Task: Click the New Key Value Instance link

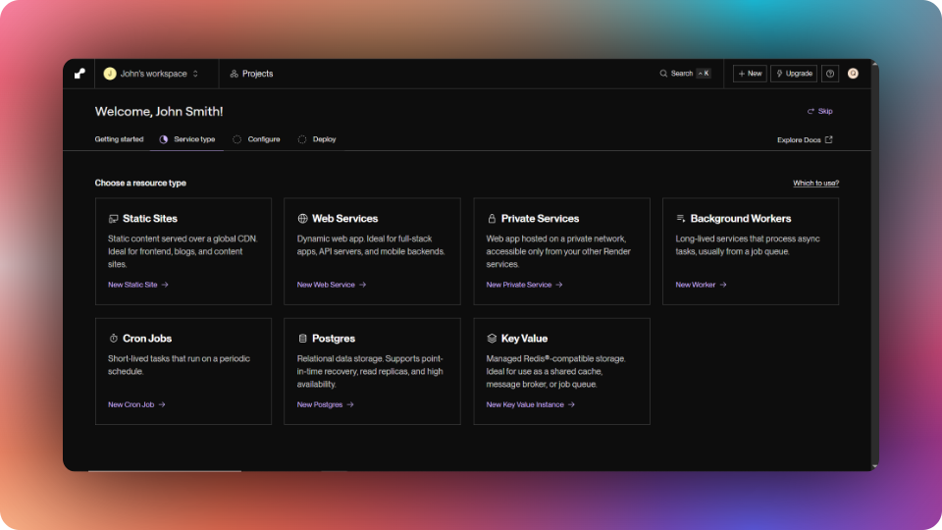Action: pyautogui.click(x=531, y=405)
